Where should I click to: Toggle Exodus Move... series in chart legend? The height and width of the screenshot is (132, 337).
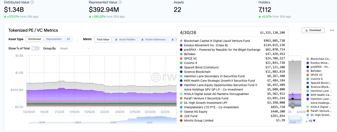pyautogui.click(x=318, y=63)
